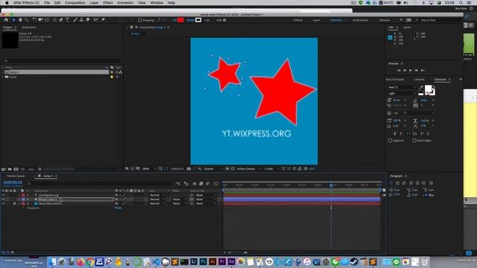The image size is (477, 268).
Task: Select the Puppet Pin tool
Action: 103,20
